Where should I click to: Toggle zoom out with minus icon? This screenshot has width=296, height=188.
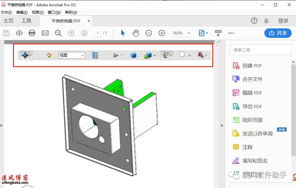coord(149,33)
